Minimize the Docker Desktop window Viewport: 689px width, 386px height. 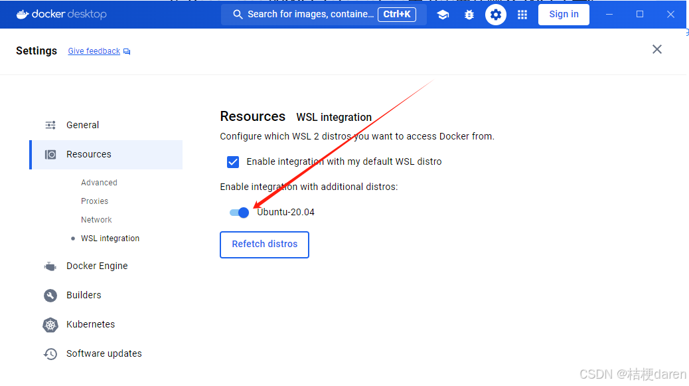609,15
